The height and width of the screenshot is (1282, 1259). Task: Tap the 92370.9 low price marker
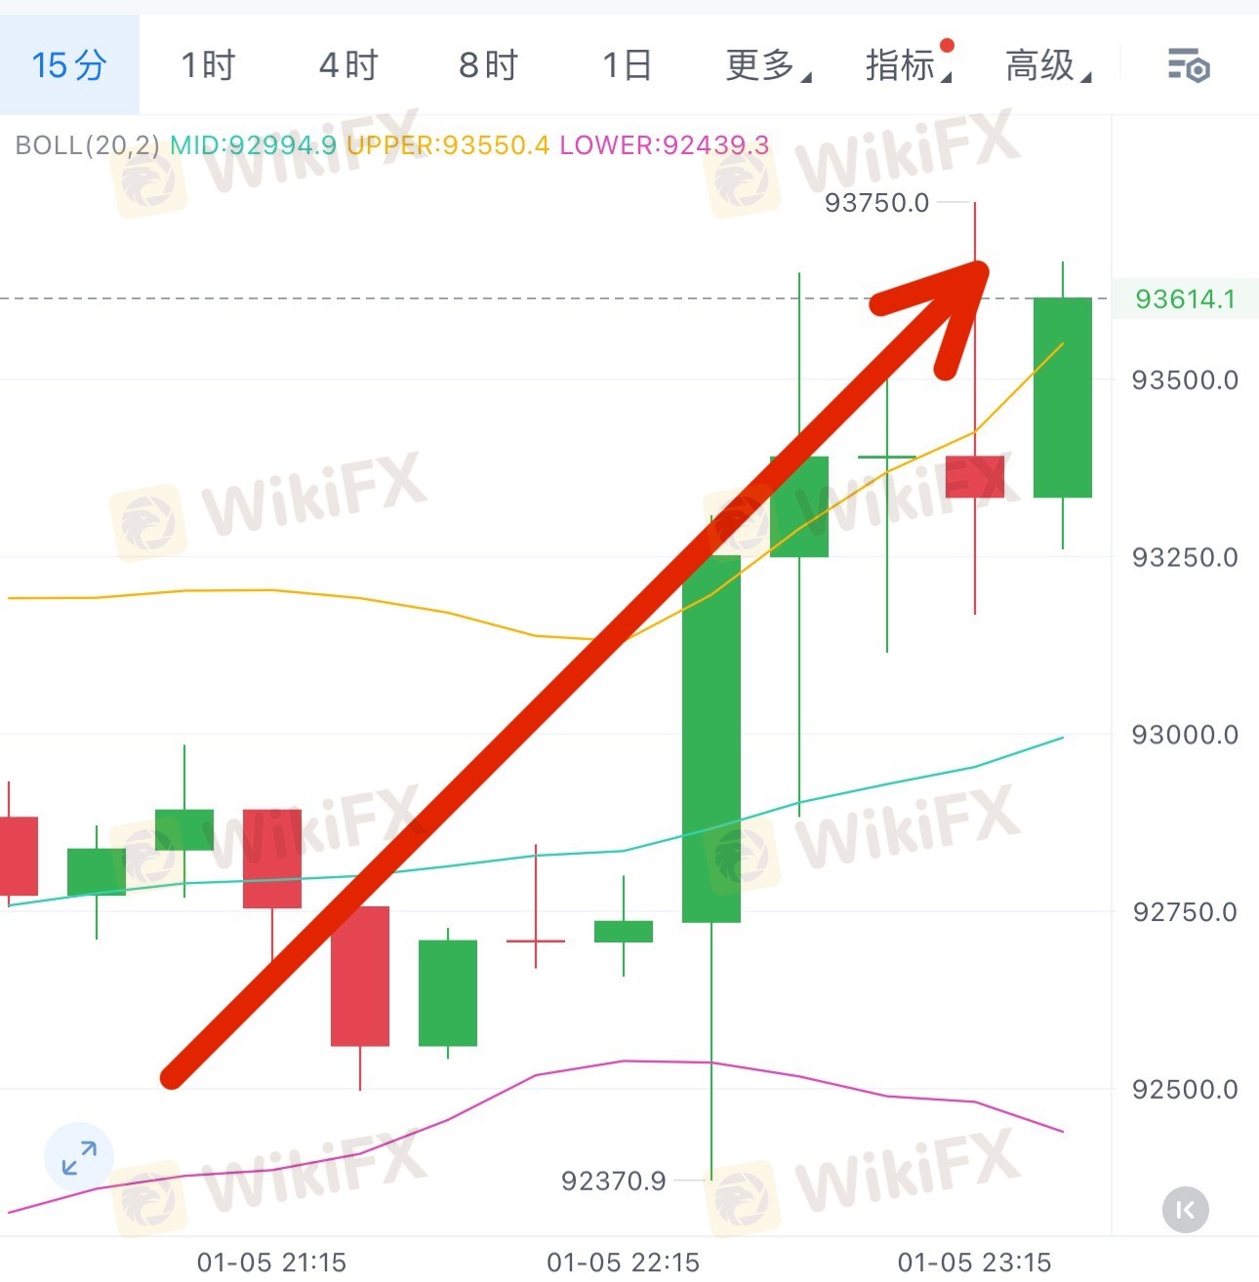(x=613, y=1181)
